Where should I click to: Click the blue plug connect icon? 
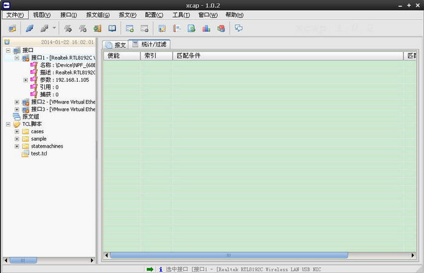tap(30, 28)
